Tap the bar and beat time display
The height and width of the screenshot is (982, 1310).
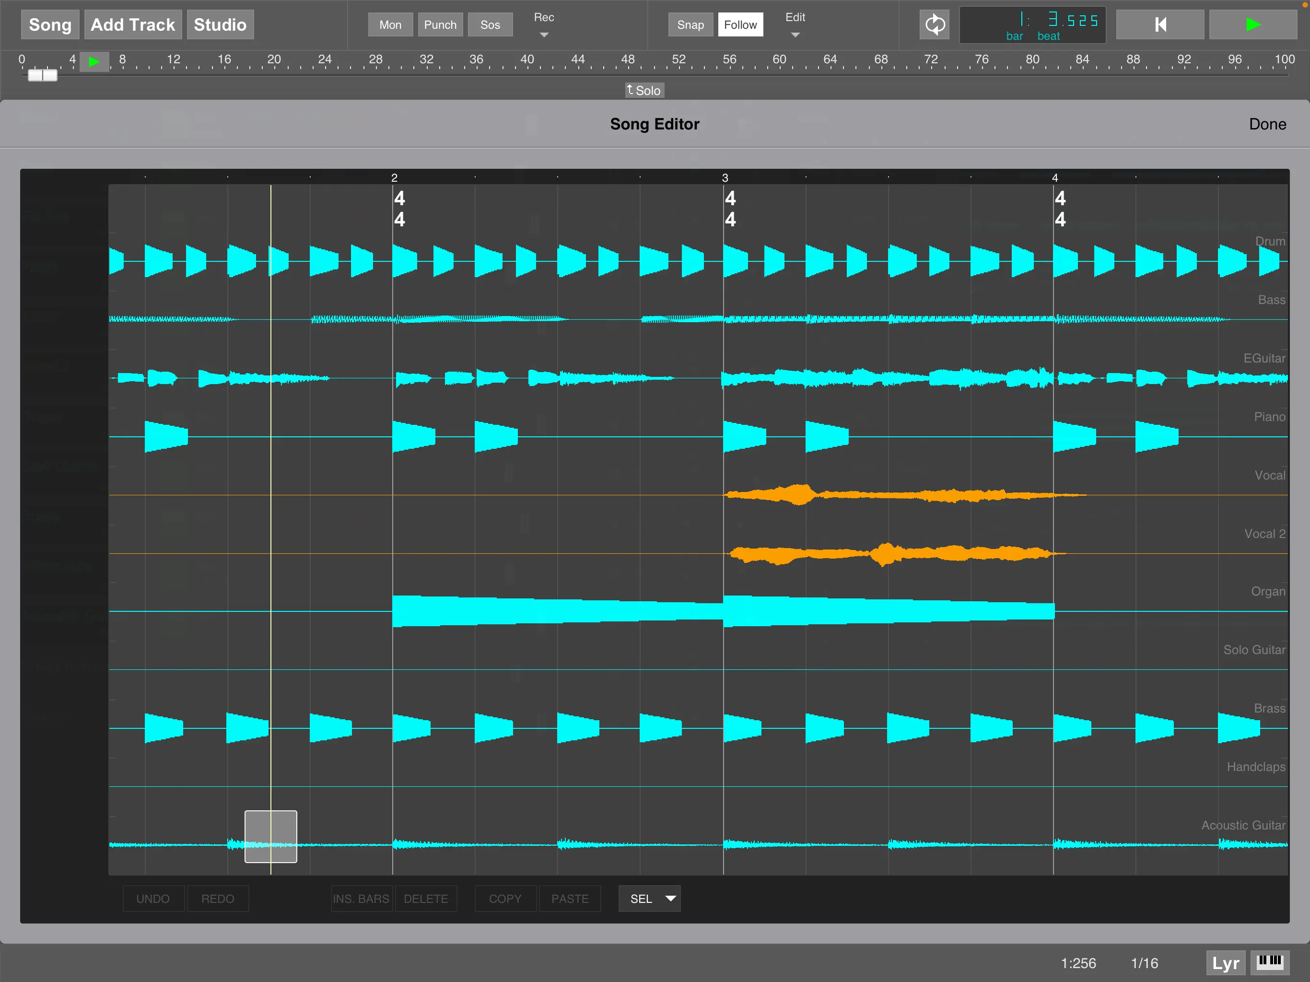(1032, 24)
